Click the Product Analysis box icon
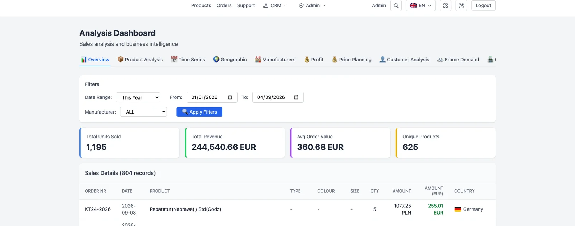 tap(120, 59)
